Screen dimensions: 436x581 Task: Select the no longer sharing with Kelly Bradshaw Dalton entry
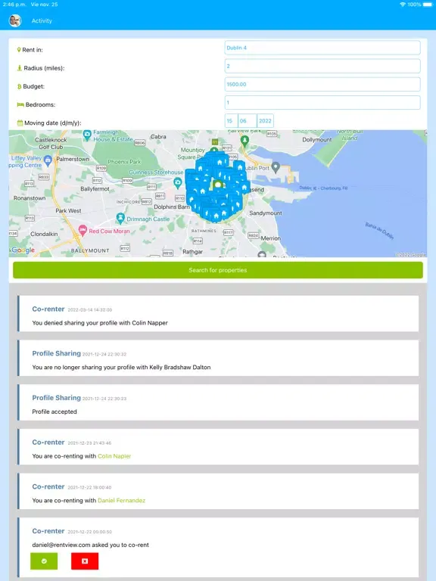(x=218, y=358)
